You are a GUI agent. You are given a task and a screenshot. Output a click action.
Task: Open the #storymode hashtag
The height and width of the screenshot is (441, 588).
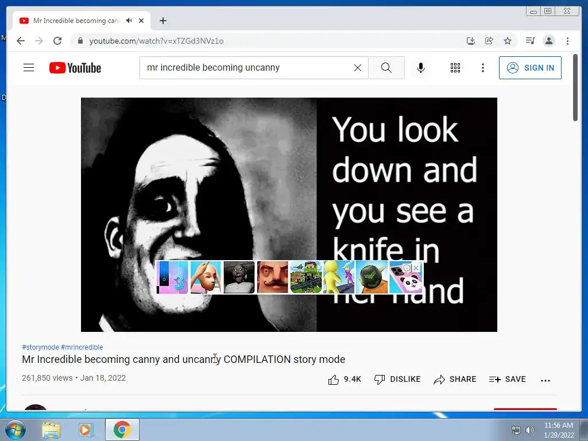pyautogui.click(x=41, y=347)
